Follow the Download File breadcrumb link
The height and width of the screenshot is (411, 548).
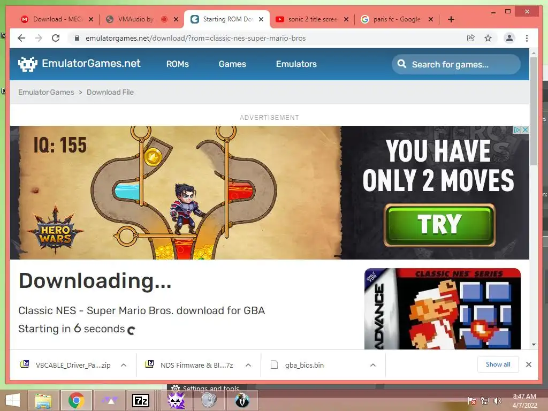tap(110, 92)
